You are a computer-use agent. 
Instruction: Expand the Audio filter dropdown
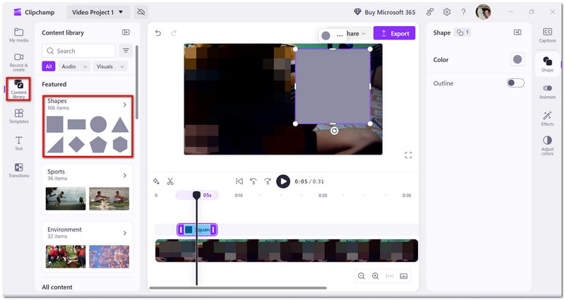pyautogui.click(x=74, y=66)
